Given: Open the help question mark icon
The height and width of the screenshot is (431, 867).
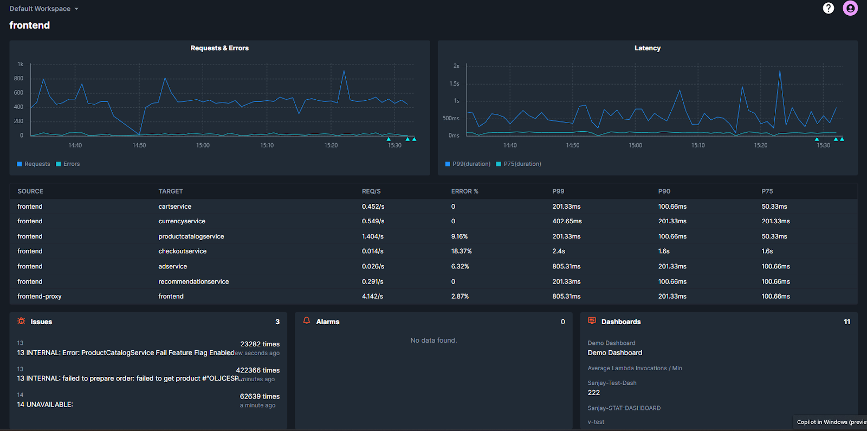Looking at the screenshot, I should (829, 8).
